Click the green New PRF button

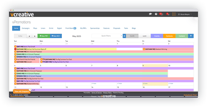(x=44, y=36)
